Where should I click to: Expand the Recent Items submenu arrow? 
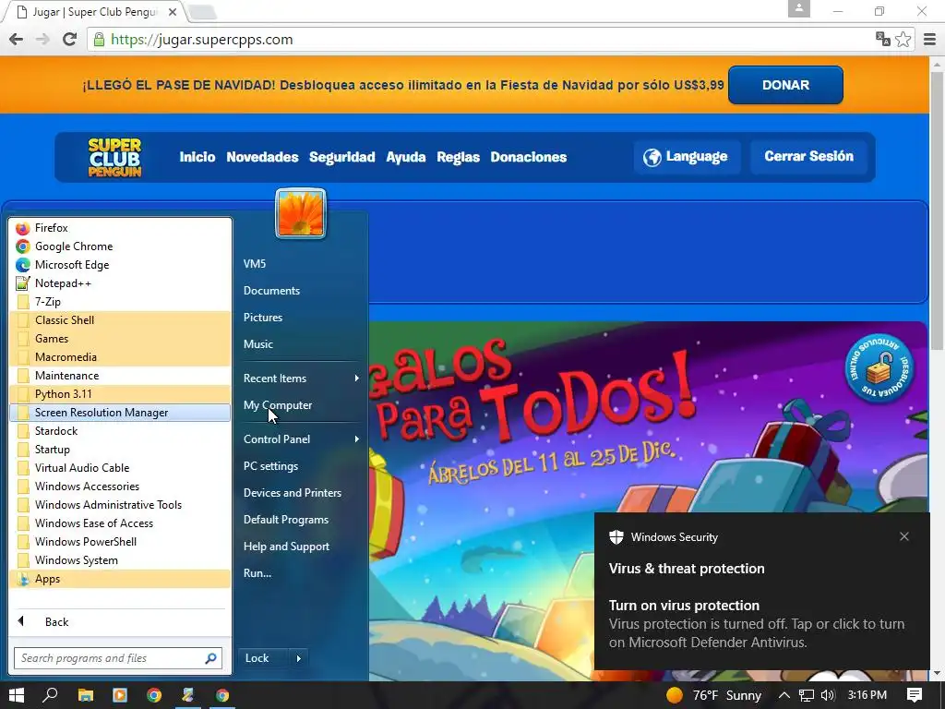pyautogui.click(x=357, y=378)
